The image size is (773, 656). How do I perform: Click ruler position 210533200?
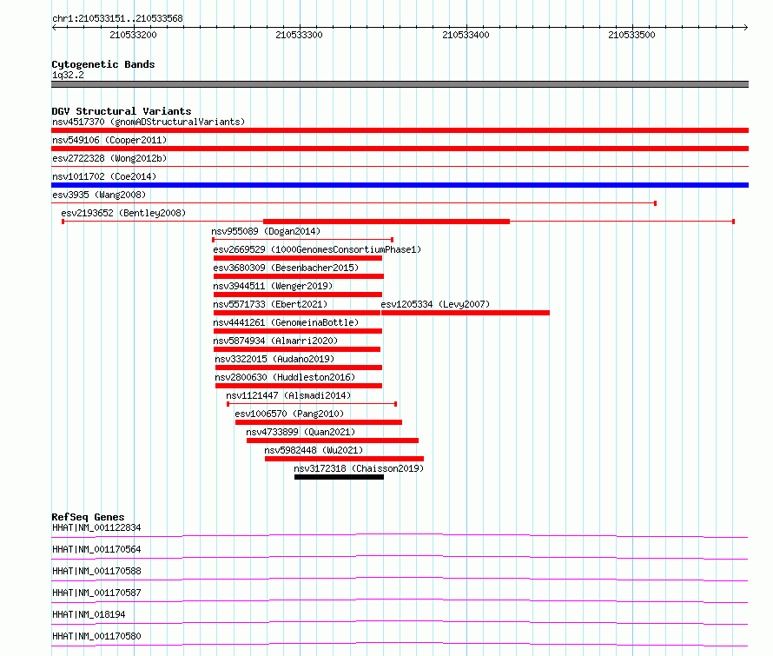point(133,35)
